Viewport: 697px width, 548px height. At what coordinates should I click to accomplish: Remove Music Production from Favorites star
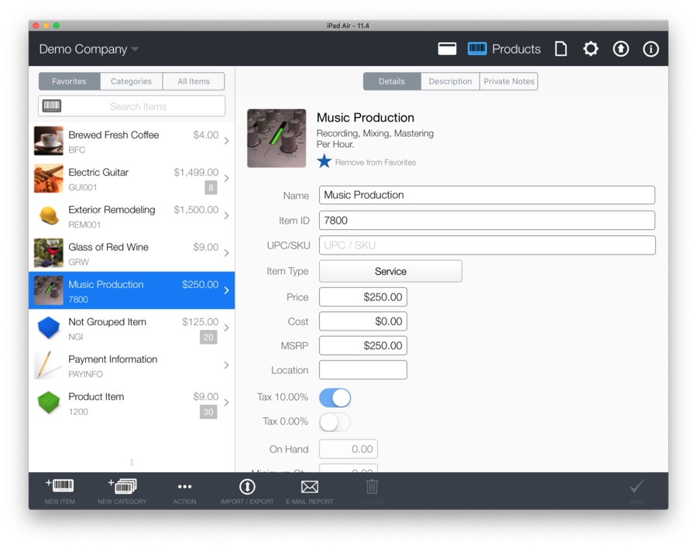click(324, 162)
